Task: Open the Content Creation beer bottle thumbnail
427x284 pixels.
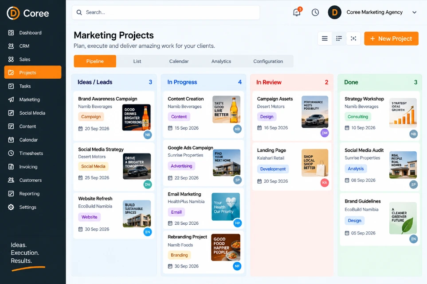Action: [x=226, y=110]
